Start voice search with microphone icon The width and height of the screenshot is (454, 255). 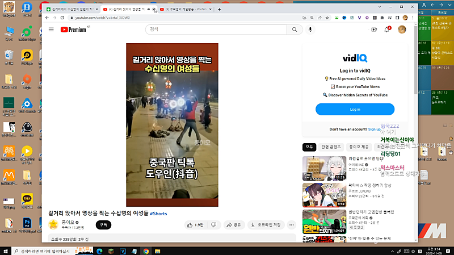point(310,30)
